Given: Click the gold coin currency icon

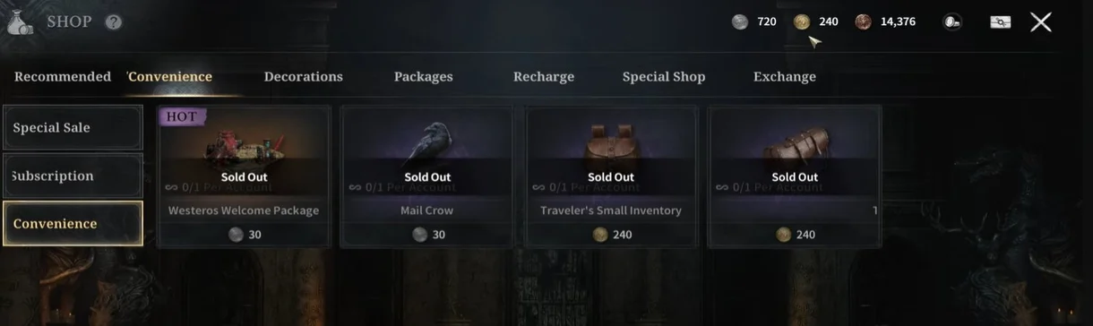Looking at the screenshot, I should point(802,21).
